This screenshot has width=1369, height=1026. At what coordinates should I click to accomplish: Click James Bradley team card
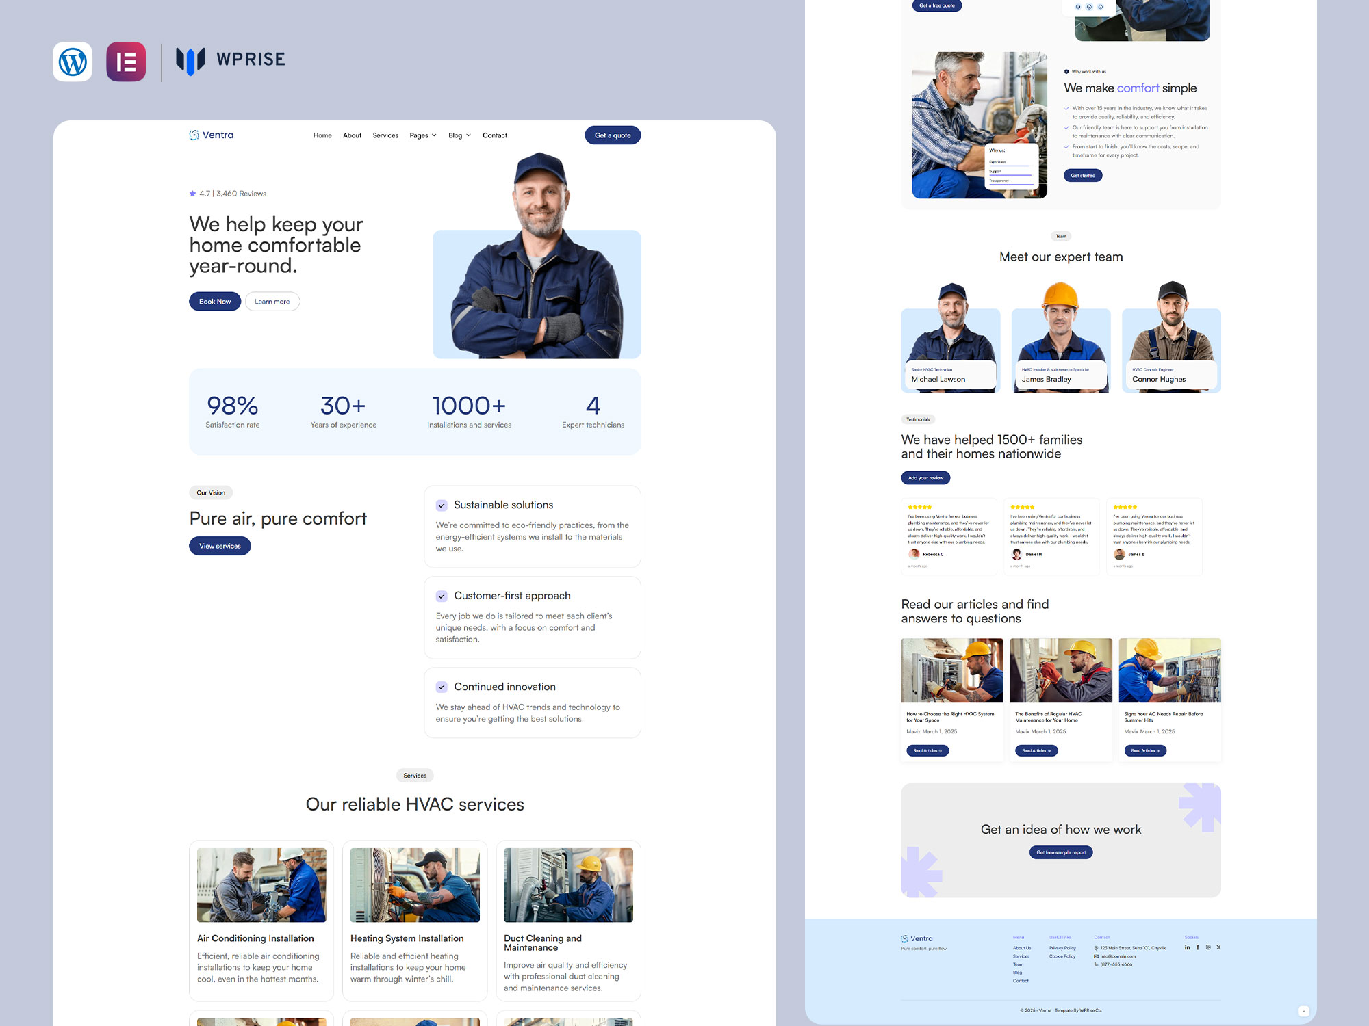pyautogui.click(x=1061, y=337)
